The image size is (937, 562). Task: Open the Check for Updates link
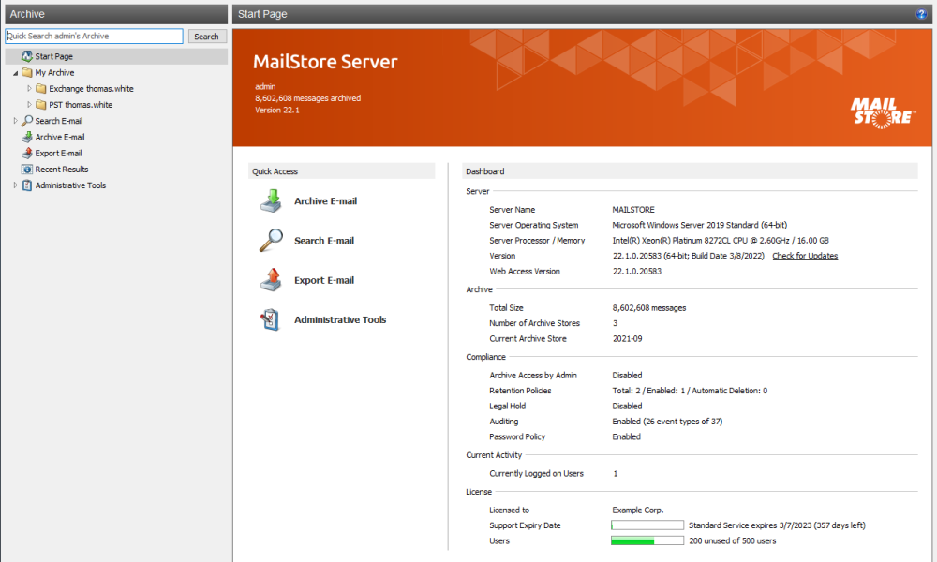[x=804, y=256]
